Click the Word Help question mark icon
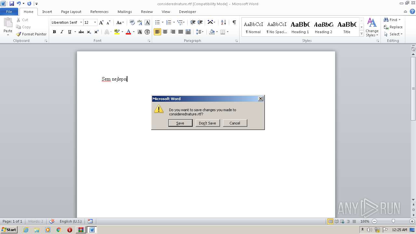 412,11
